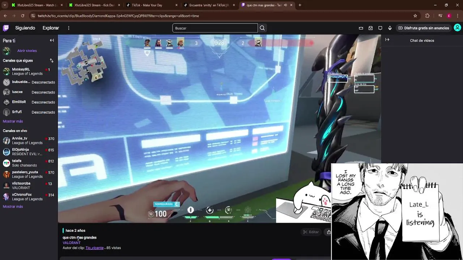
Task: Go forward in browser history
Action: (14, 16)
